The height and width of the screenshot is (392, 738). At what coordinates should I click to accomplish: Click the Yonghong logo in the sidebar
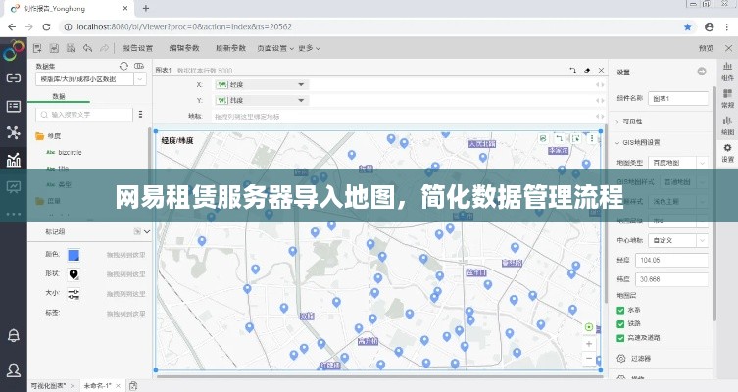(x=13, y=51)
